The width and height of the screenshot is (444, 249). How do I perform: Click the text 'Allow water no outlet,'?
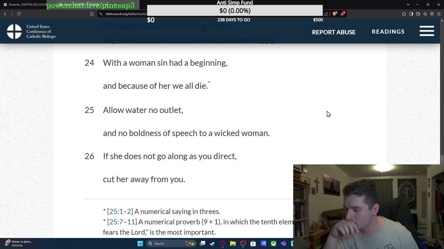click(143, 110)
